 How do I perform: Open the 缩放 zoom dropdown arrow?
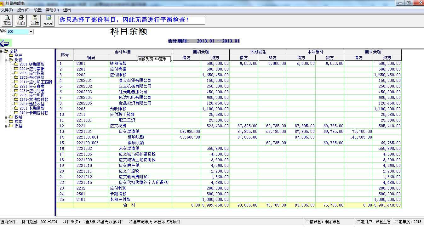(x=31, y=32)
